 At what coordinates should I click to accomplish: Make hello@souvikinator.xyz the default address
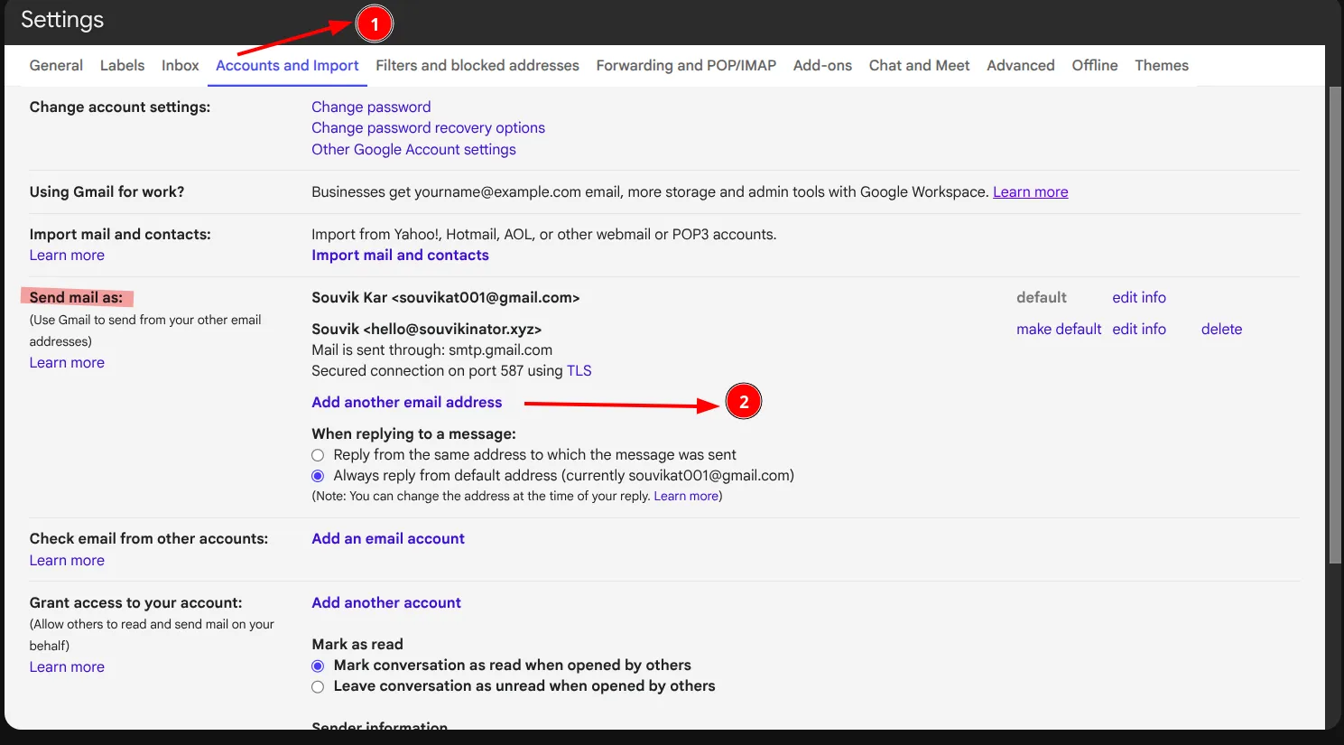click(x=1058, y=329)
